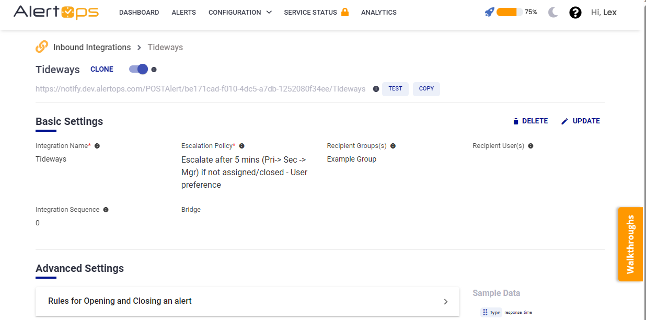Open the help question mark icon

point(575,13)
